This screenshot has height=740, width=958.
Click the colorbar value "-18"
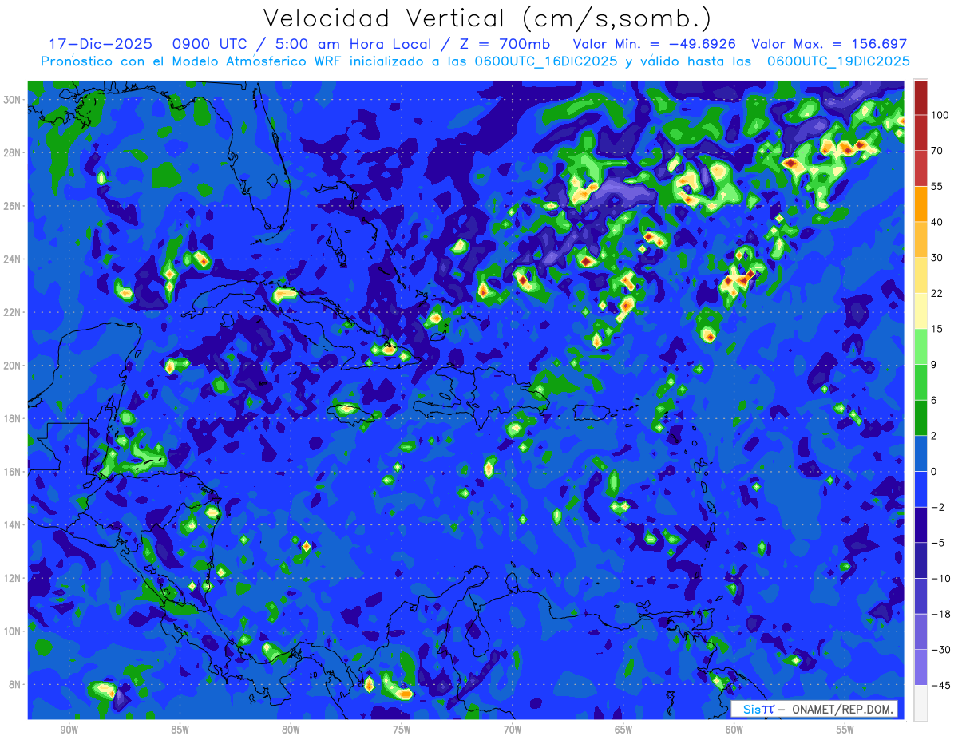tap(940, 614)
